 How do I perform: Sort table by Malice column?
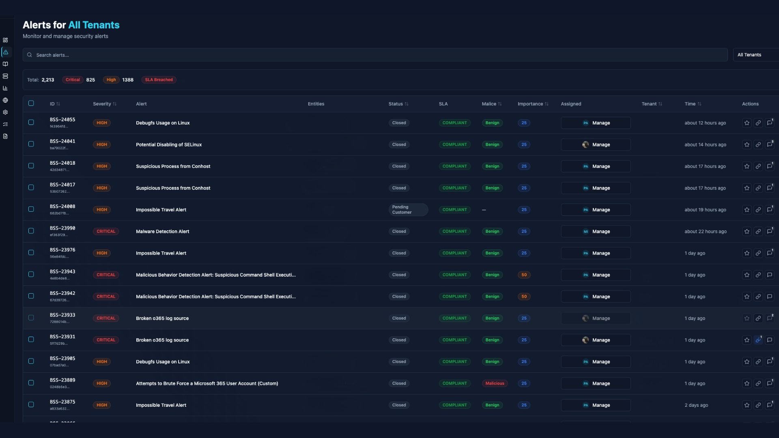point(492,104)
